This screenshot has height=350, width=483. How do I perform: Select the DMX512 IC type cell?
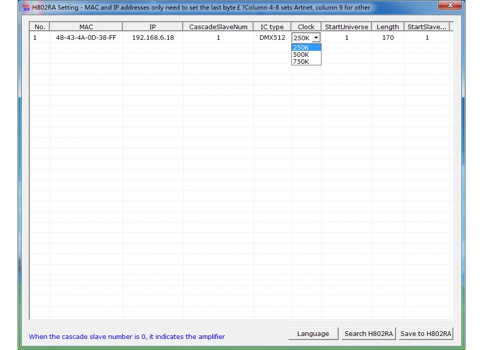pos(272,38)
